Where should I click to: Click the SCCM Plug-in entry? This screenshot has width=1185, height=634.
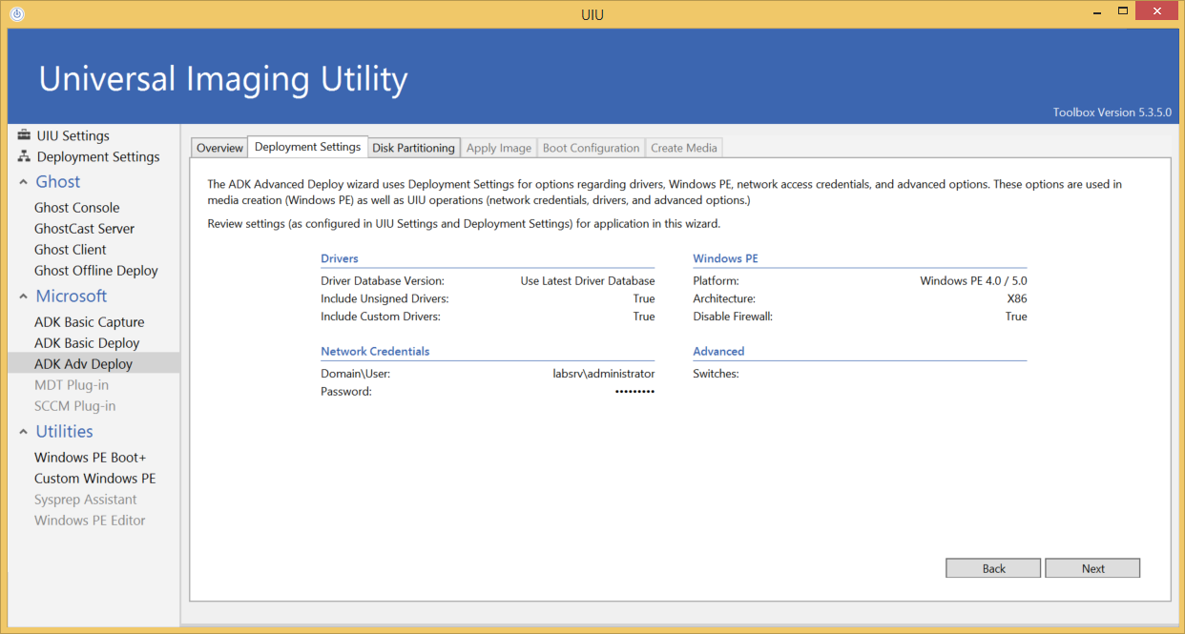pyautogui.click(x=75, y=406)
